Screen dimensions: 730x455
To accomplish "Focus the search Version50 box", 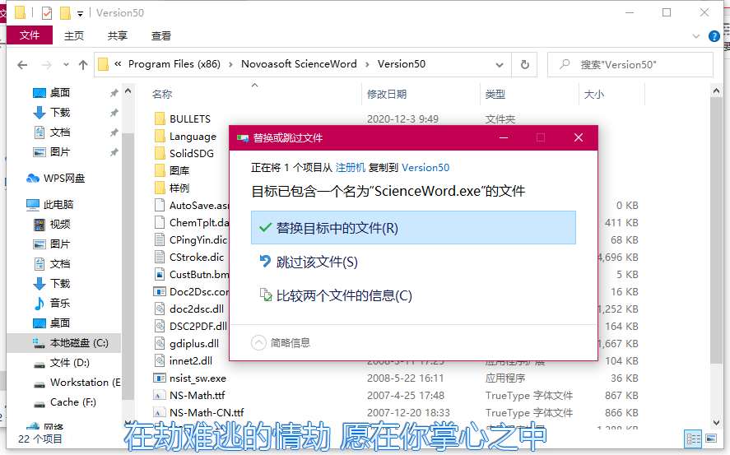I will point(630,65).
